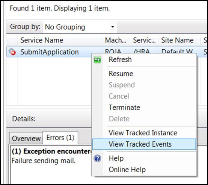Click the Mach... column header
The image size is (208, 185).
click(x=116, y=40)
